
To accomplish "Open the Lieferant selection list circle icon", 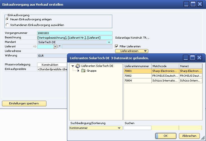I will [x=55, y=47].
